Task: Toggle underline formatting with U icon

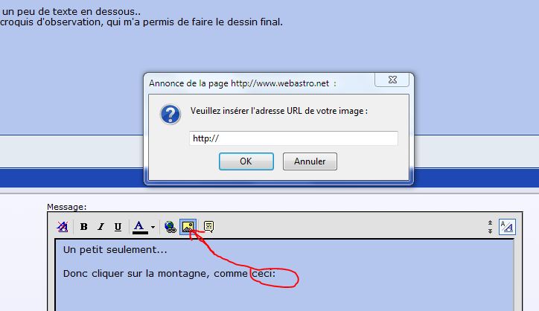Action: (x=118, y=227)
